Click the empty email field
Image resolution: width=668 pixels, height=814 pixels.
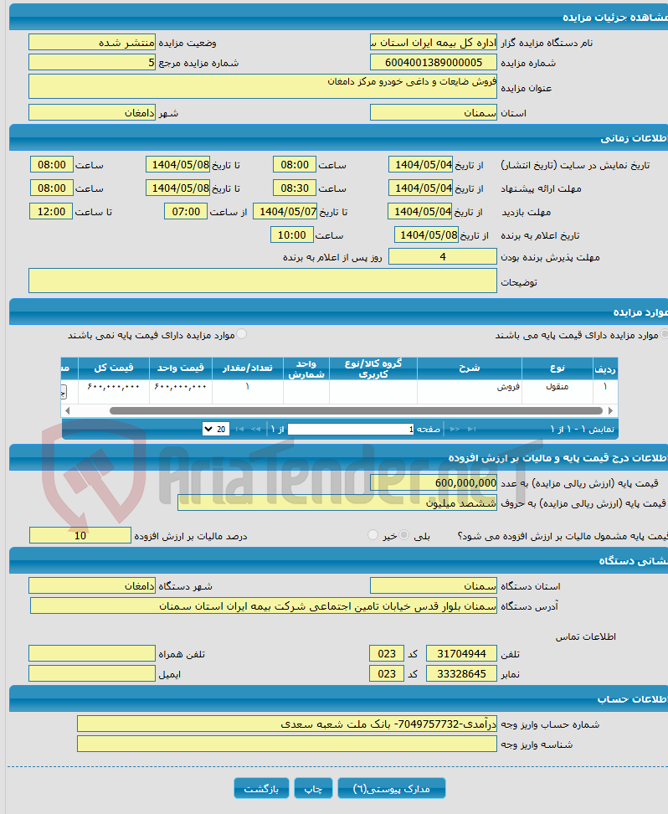[92, 674]
